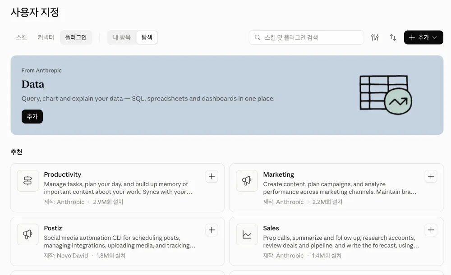
Task: Click the 사용자 지정 page title
Action: (35, 12)
